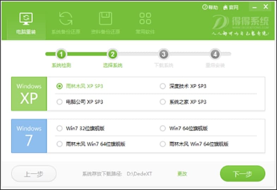Click step 3 下载系统 marker
277x190 pixels.
coord(164,54)
